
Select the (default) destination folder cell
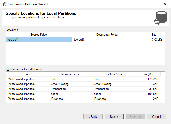click(107, 40)
